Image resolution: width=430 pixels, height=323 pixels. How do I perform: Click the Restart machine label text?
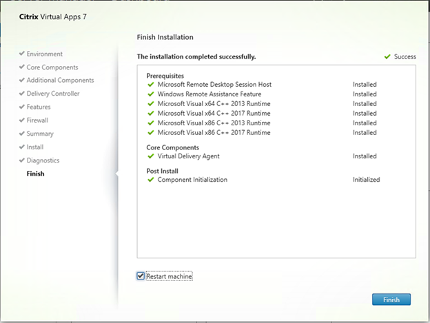169,276
